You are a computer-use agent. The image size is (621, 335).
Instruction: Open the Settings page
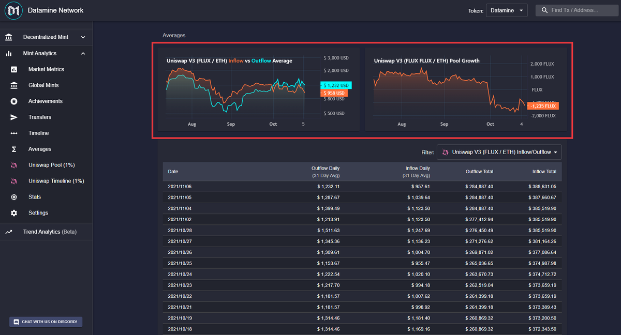point(38,213)
